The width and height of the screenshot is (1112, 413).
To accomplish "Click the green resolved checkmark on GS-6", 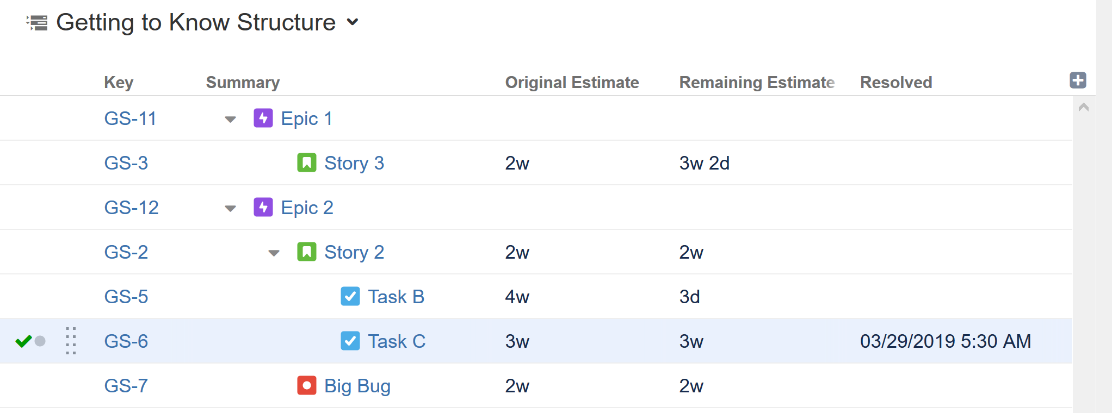I will tap(23, 341).
